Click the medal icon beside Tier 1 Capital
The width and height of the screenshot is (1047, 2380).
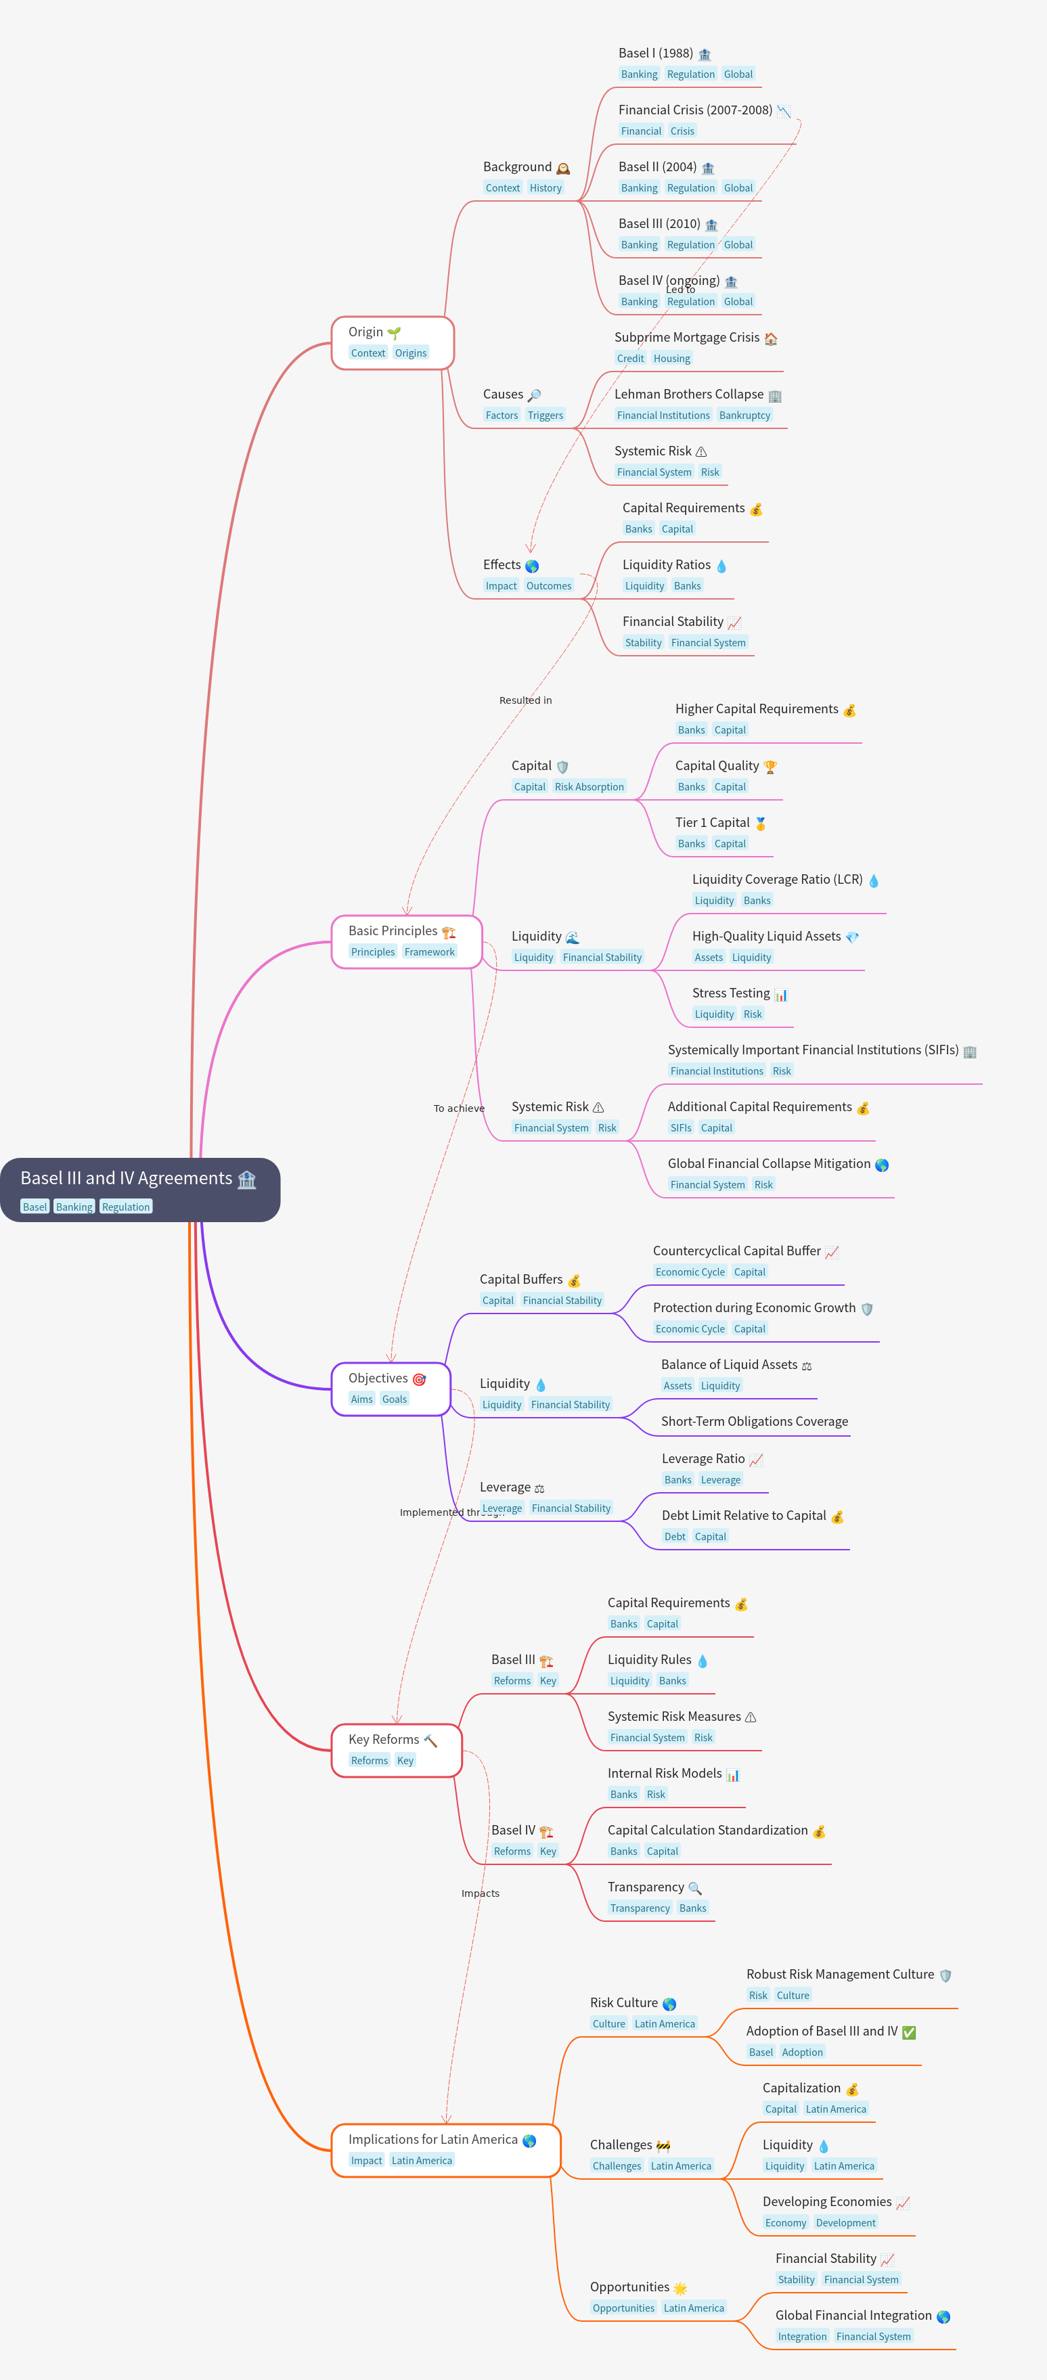coord(761,824)
